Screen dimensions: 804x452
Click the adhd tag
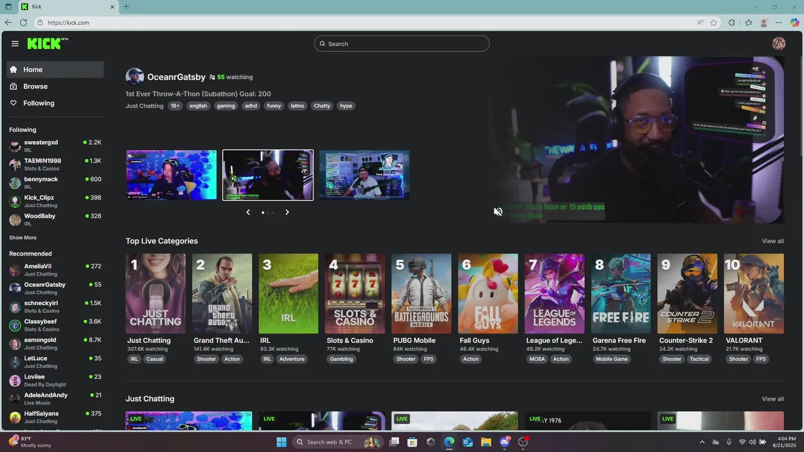(251, 106)
